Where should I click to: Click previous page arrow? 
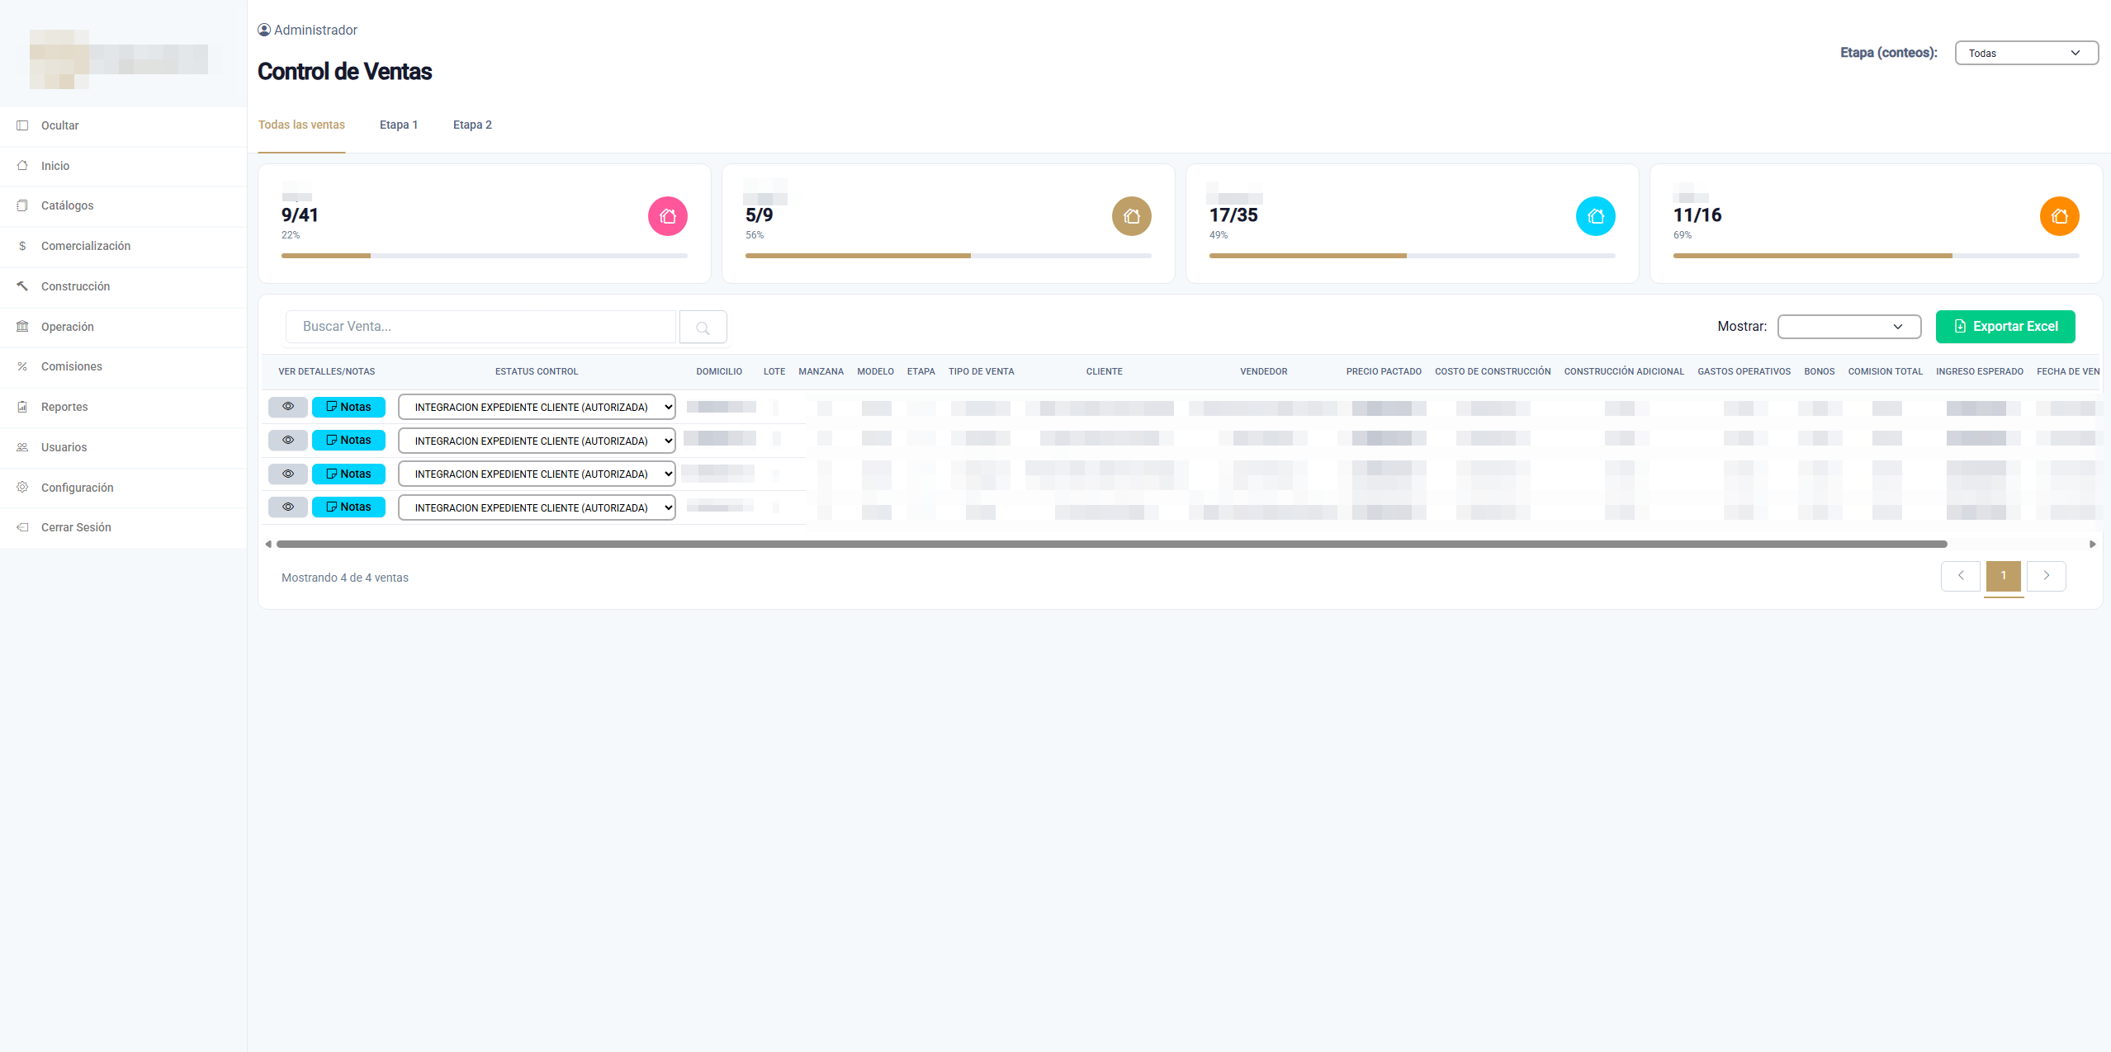1961,576
